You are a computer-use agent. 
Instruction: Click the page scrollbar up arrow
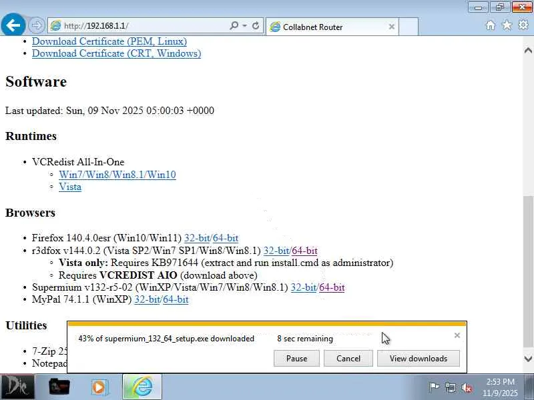tap(528, 51)
